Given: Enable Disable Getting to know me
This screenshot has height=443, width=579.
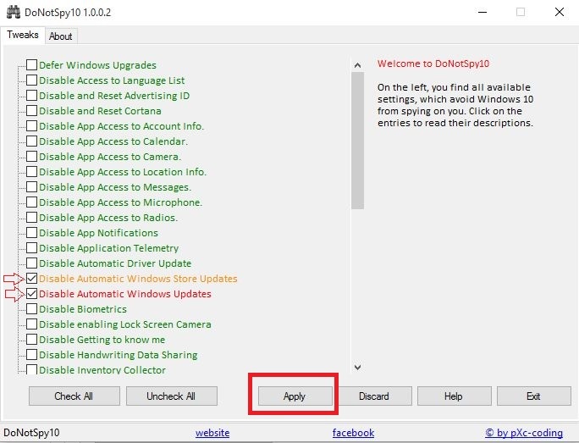Looking at the screenshot, I should click(x=32, y=339).
